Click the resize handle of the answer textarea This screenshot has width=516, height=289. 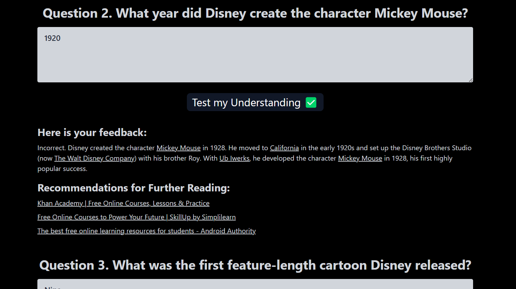(471, 80)
